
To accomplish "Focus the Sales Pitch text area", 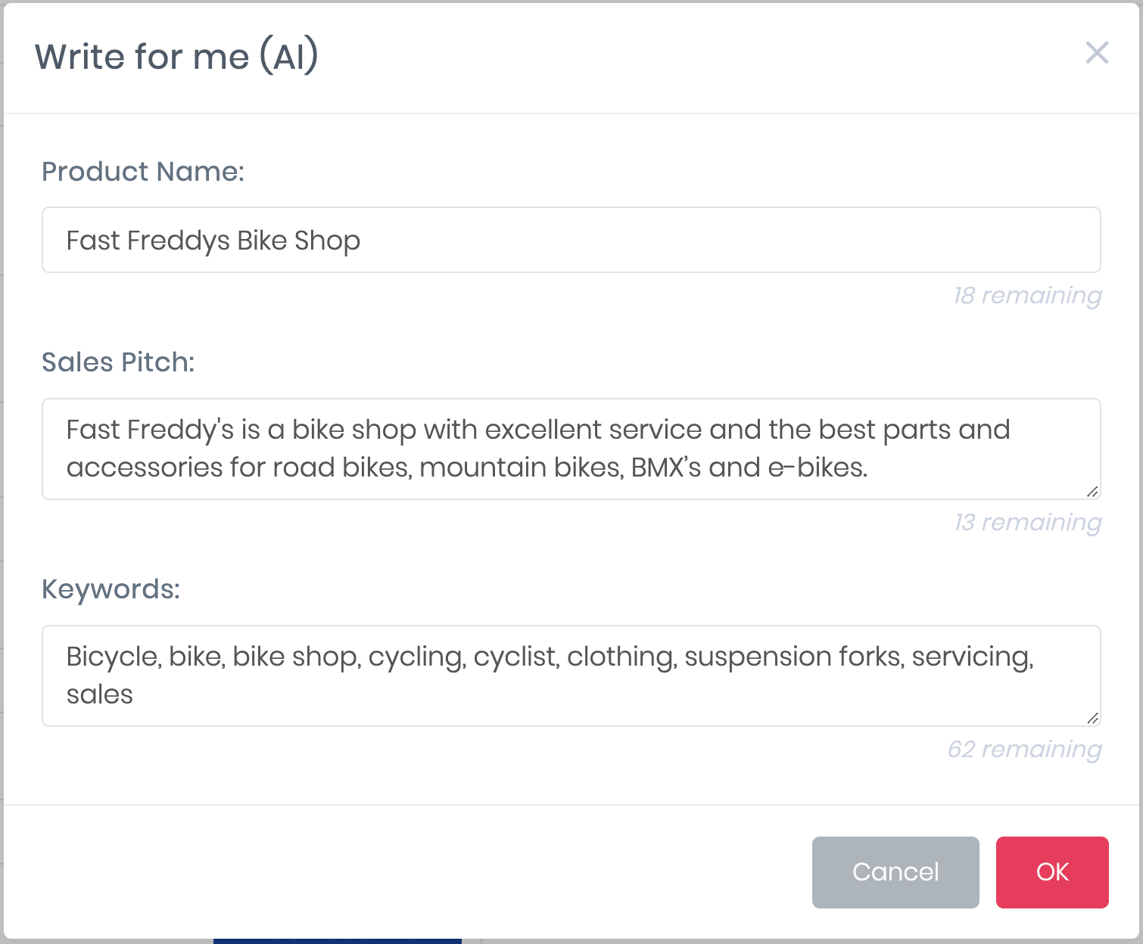I will (x=571, y=449).
